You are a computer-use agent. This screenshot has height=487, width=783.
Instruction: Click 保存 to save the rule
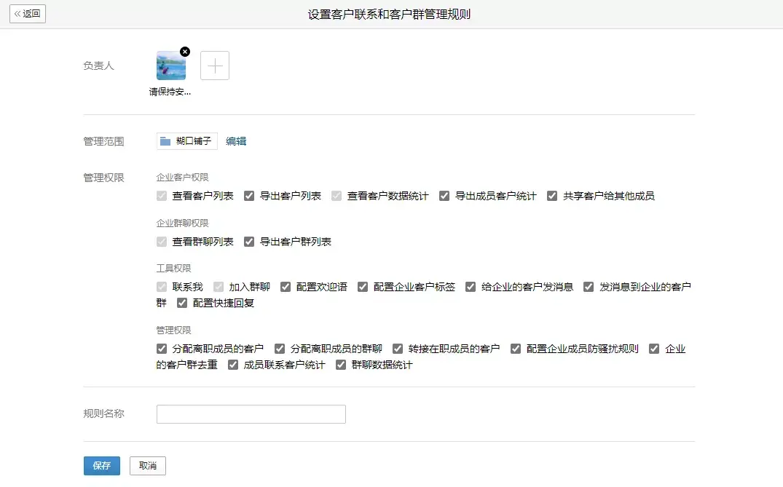pyautogui.click(x=101, y=465)
